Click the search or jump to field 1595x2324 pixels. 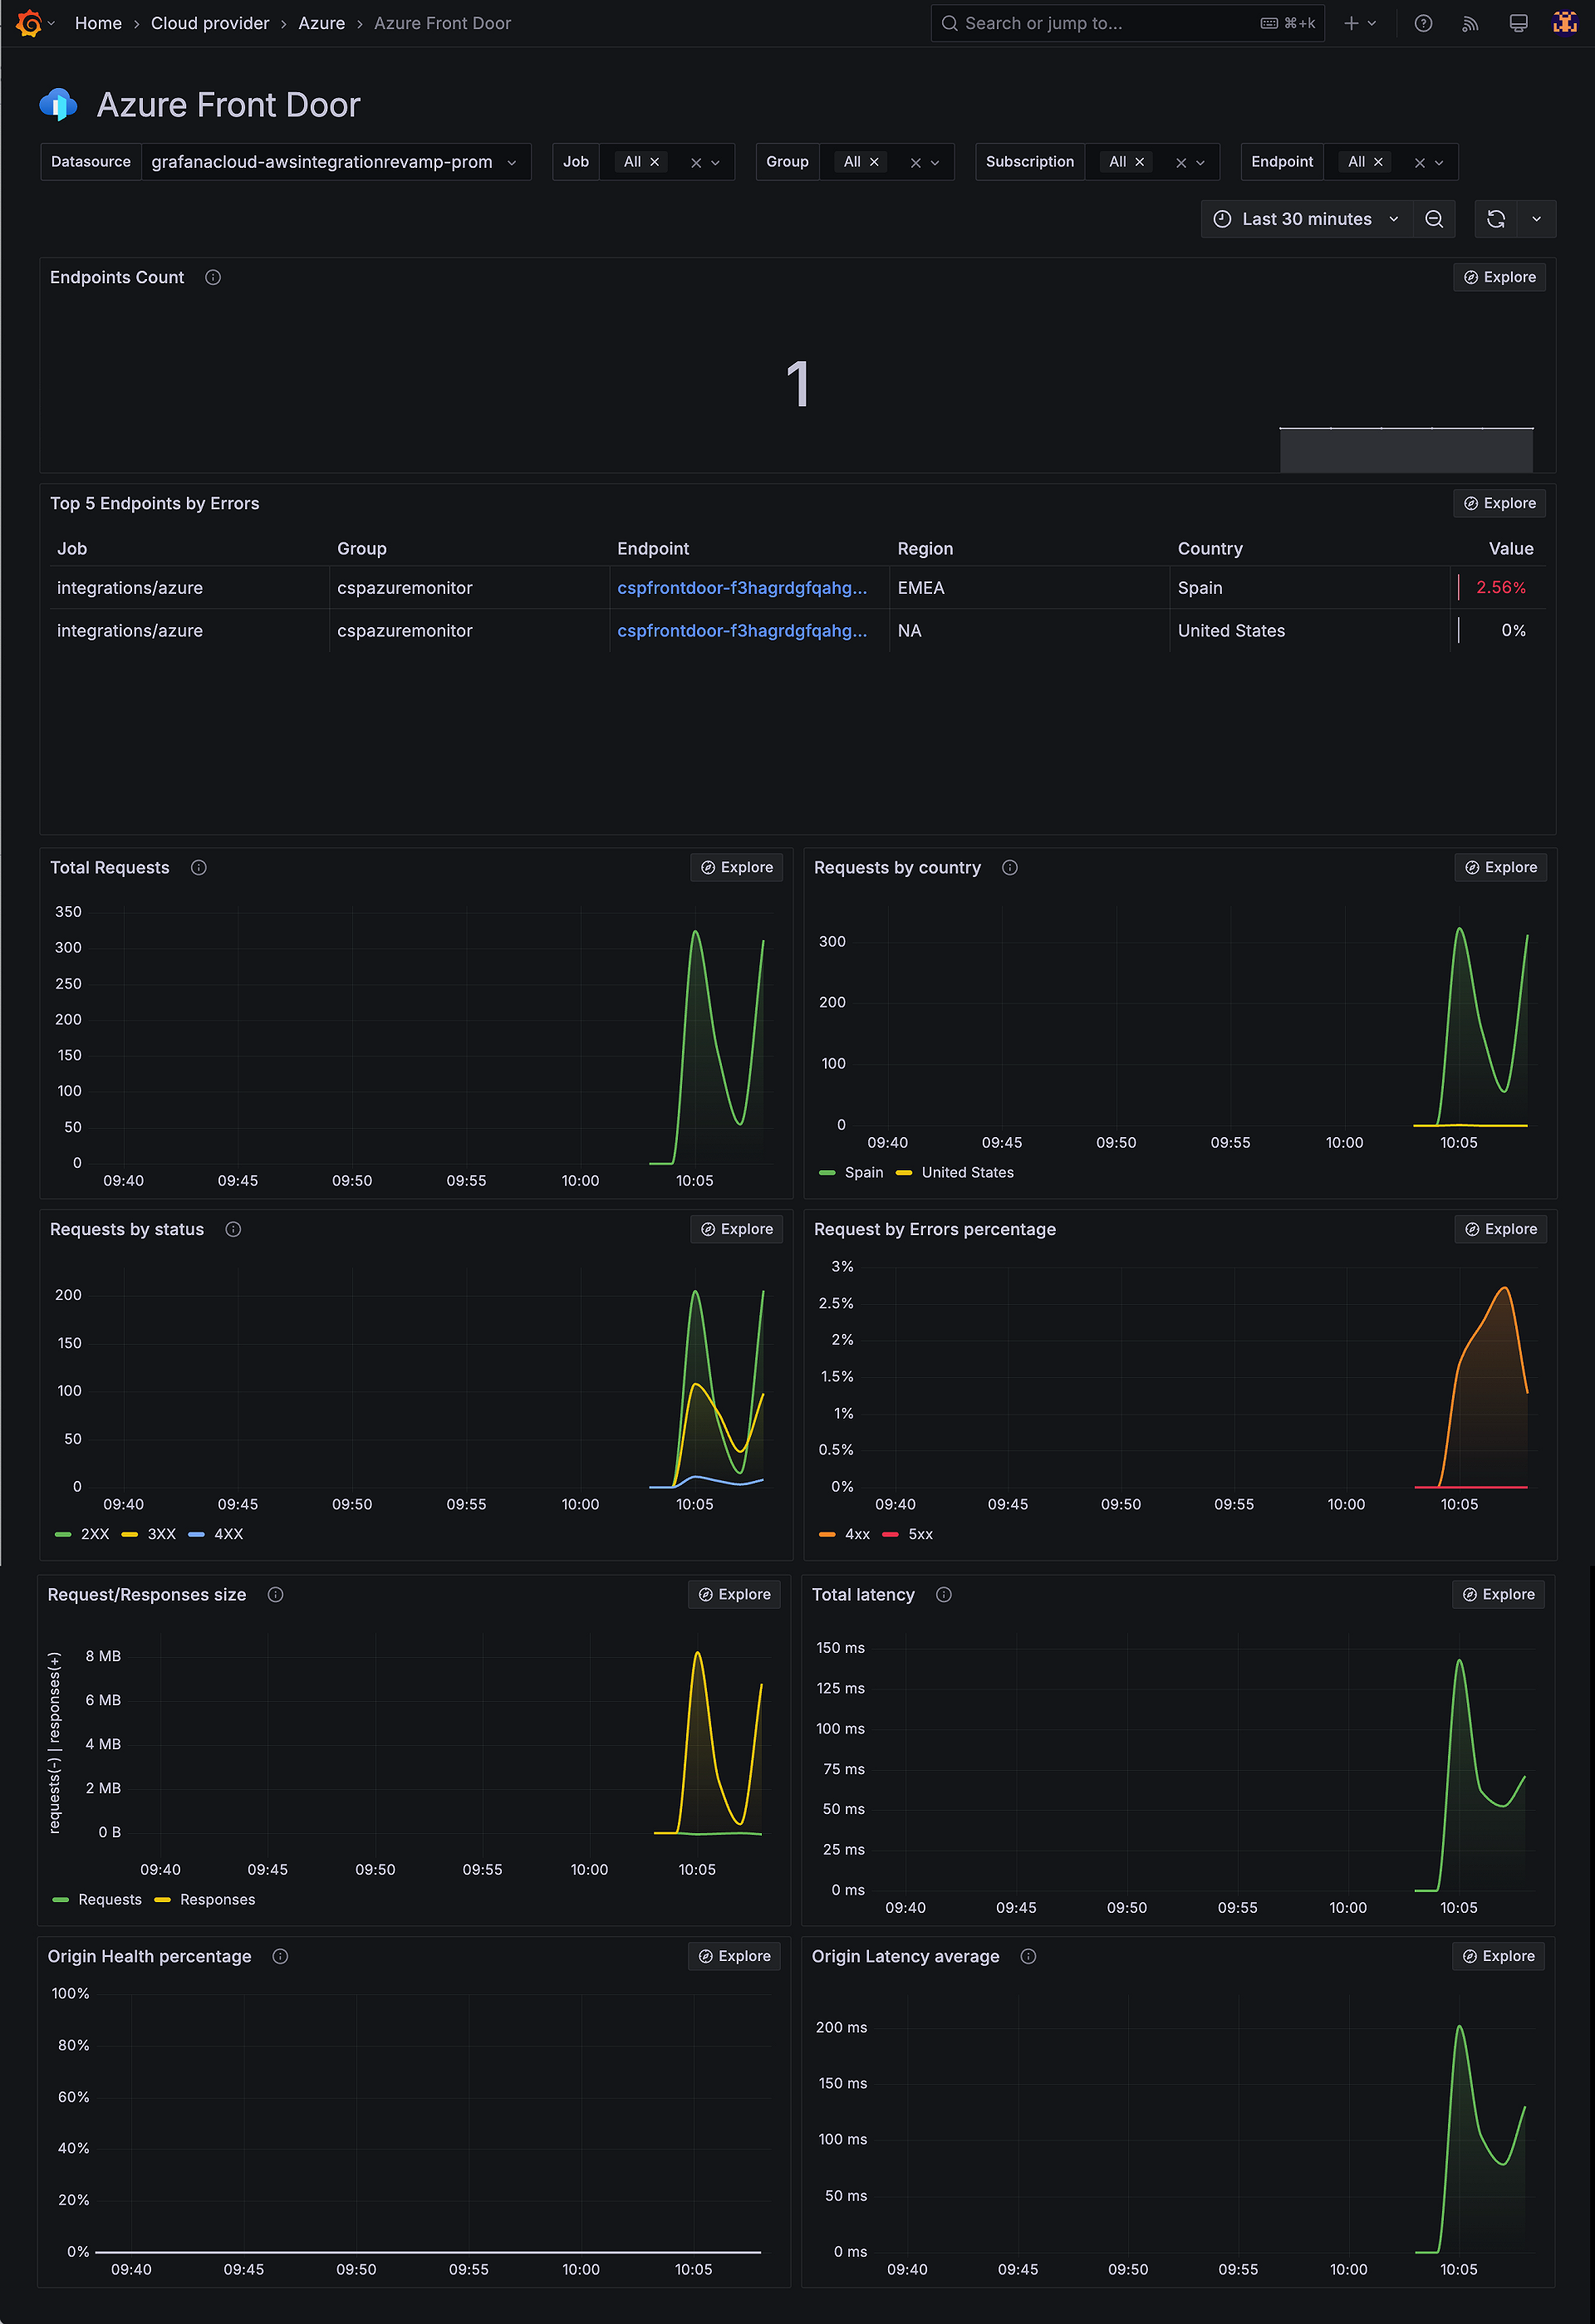tap(1100, 22)
